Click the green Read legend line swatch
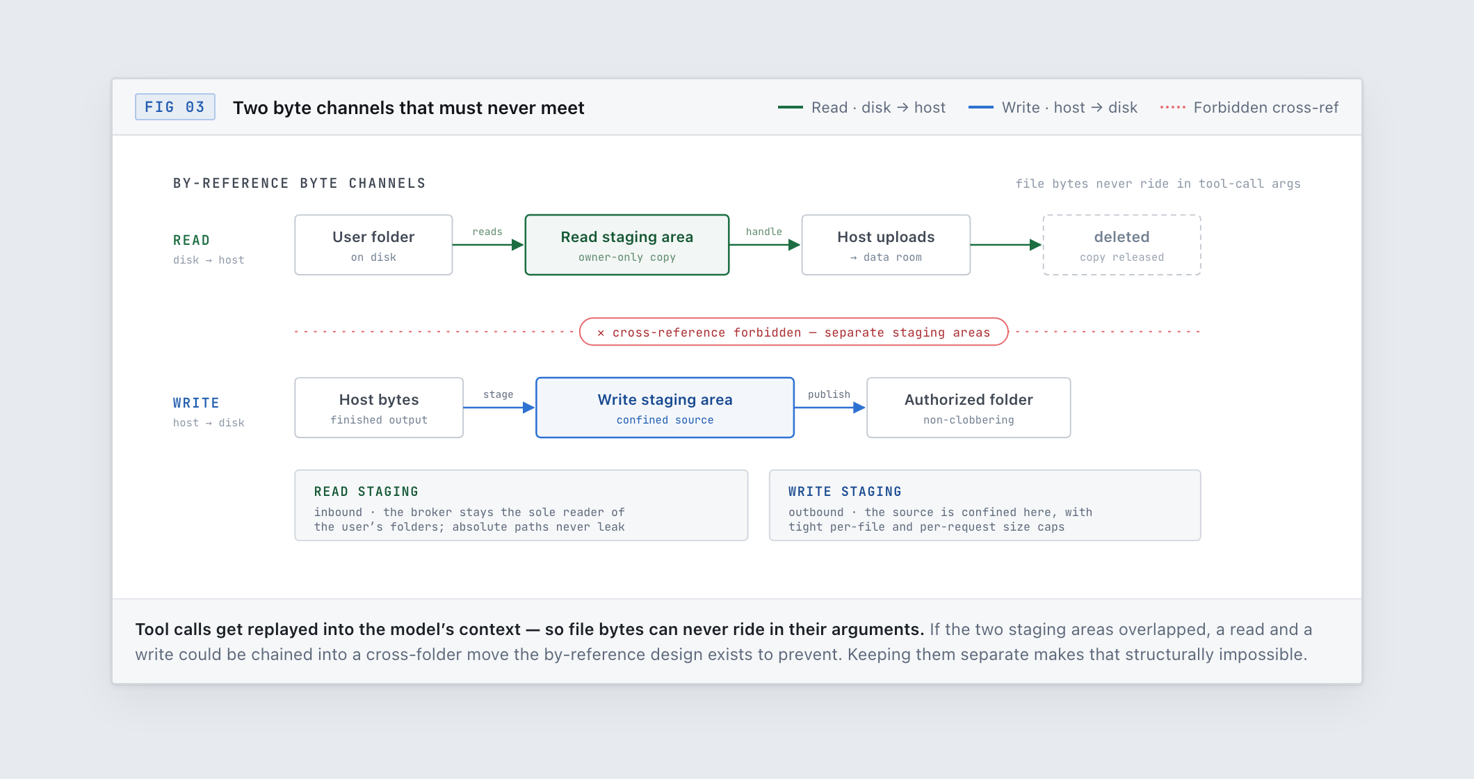The height and width of the screenshot is (779, 1474). point(791,107)
